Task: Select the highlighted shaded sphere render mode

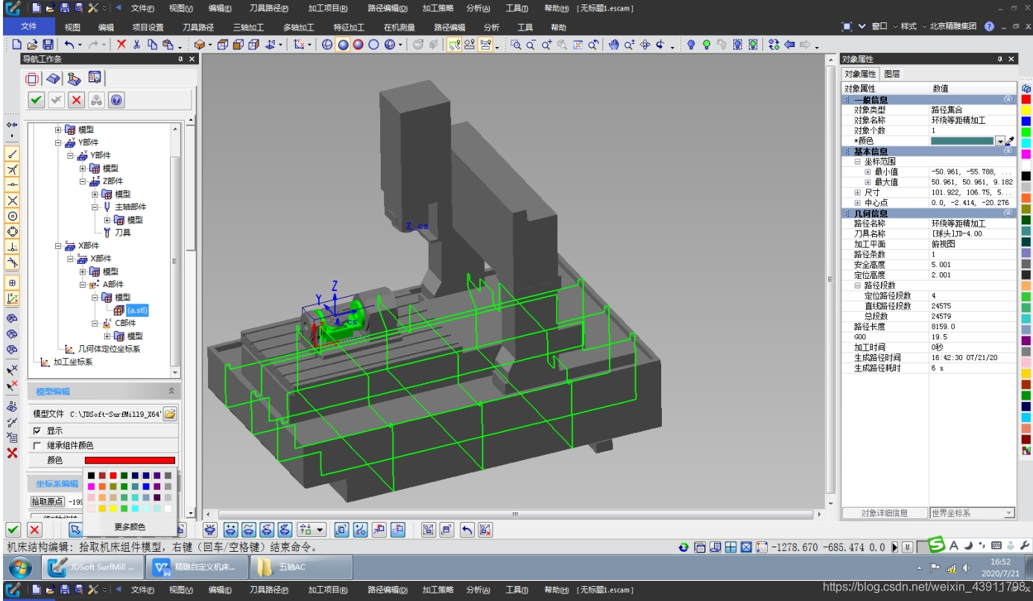Action: [343, 45]
